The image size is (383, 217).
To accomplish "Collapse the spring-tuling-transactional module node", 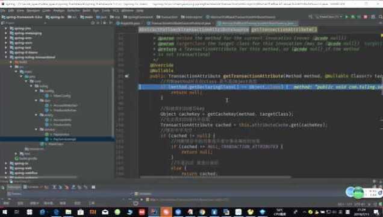I will [x=6, y=57].
